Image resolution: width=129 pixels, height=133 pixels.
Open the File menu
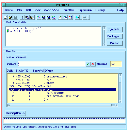point(20,10)
